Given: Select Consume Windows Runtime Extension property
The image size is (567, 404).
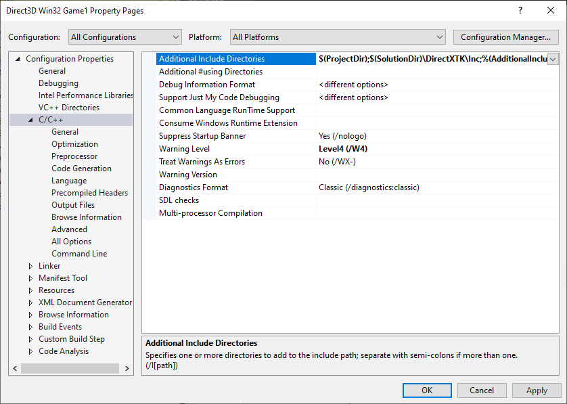Looking at the screenshot, I should pyautogui.click(x=236, y=123).
